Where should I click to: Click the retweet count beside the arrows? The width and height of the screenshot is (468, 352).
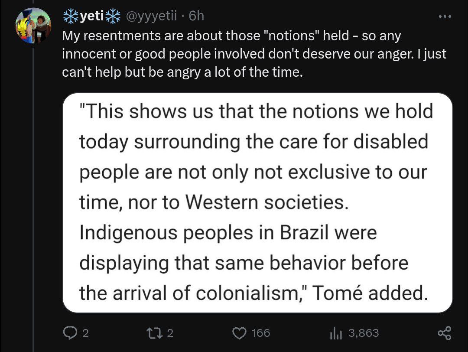coord(170,333)
